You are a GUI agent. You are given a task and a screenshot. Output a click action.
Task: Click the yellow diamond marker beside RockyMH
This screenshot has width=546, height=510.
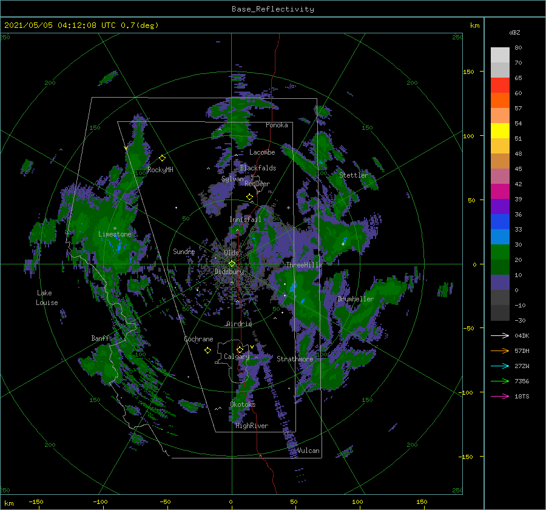(162, 158)
